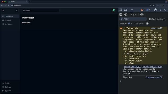The image size is (168, 94).
Task: Open Sidebar.vue:59 source link
Action: click(x=154, y=77)
